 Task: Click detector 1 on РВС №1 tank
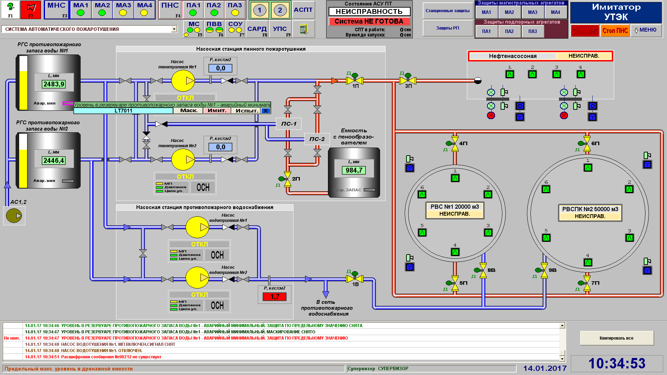(455, 178)
